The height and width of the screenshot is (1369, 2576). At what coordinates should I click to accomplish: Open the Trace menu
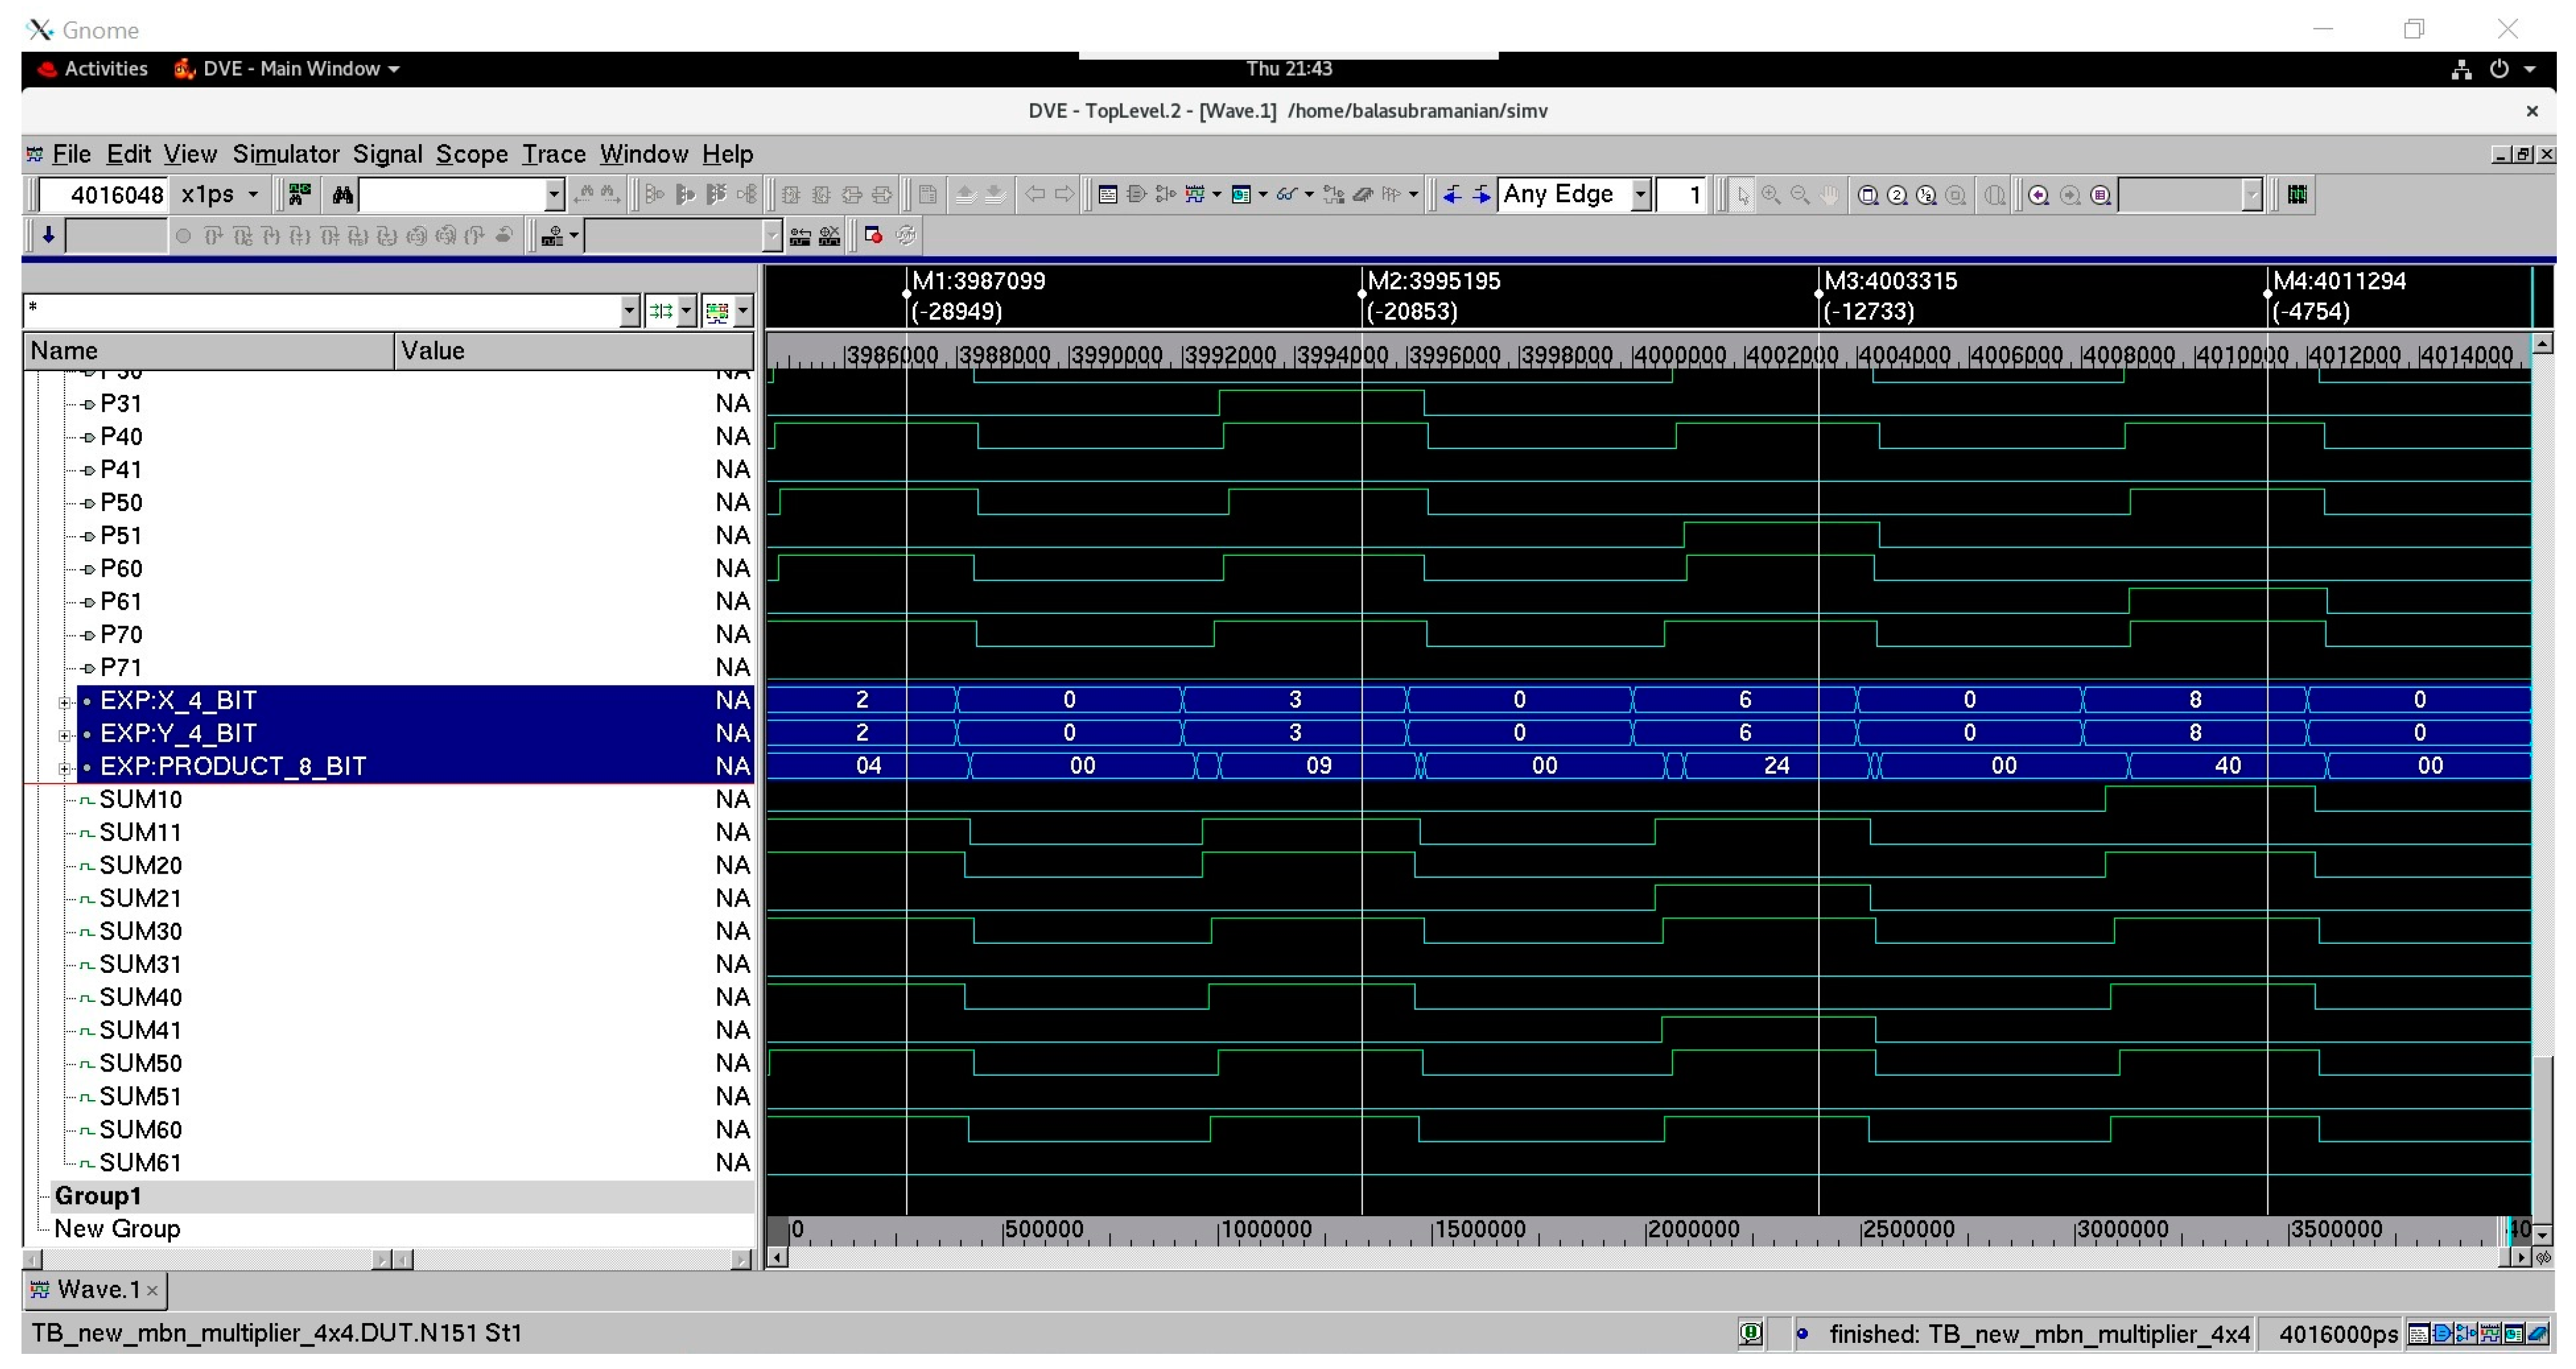[553, 154]
